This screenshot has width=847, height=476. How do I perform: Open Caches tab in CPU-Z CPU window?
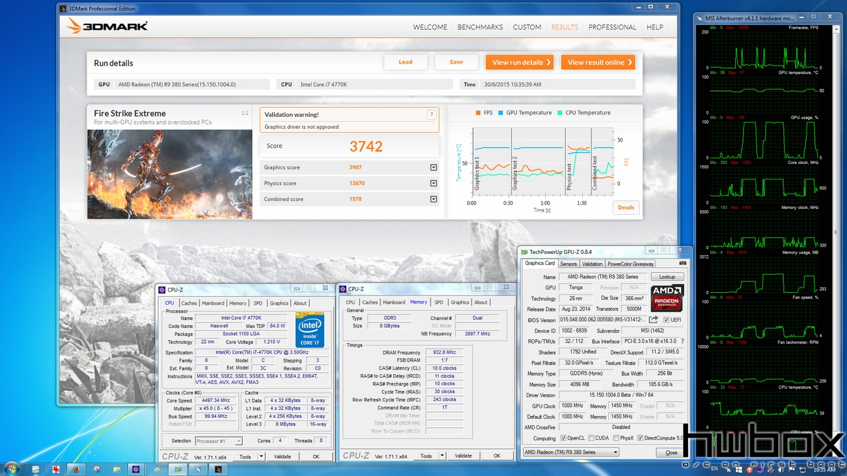(189, 303)
